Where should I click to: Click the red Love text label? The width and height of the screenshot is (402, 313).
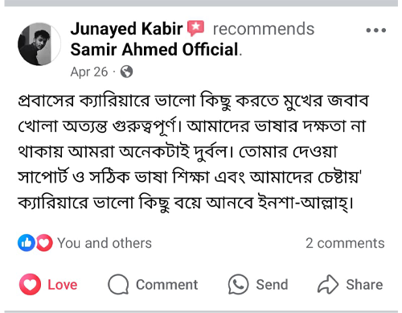[x=63, y=285]
